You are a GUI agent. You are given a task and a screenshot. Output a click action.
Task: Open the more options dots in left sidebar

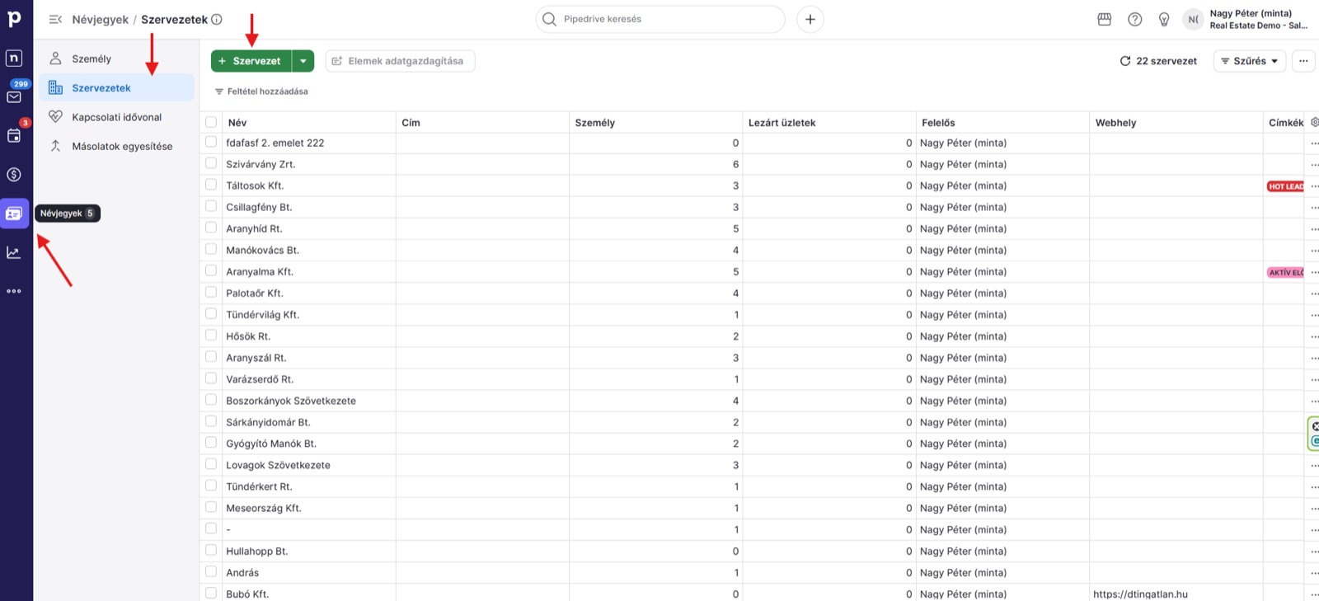[14, 291]
